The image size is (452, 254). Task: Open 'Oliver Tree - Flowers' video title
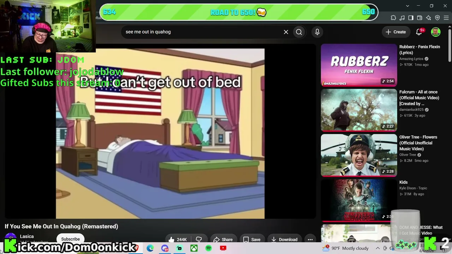pyautogui.click(x=418, y=143)
